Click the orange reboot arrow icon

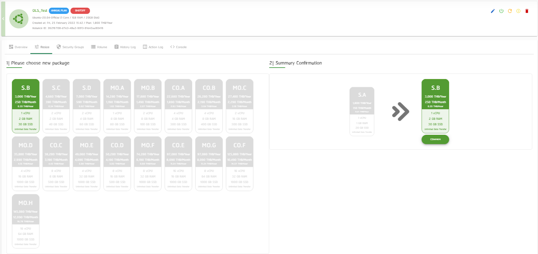510,11
